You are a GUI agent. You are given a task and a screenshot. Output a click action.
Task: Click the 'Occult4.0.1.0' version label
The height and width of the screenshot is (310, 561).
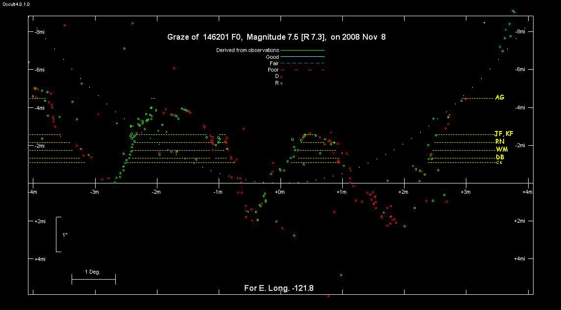point(16,4)
